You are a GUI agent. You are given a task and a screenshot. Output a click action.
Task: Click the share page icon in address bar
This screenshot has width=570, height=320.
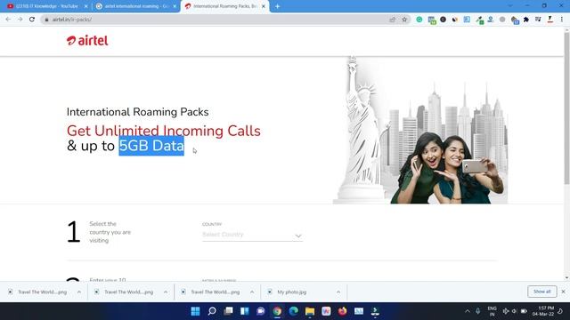(x=392, y=20)
